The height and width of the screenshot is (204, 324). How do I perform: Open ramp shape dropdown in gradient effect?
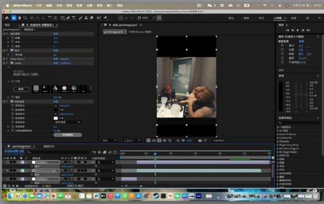point(67,122)
